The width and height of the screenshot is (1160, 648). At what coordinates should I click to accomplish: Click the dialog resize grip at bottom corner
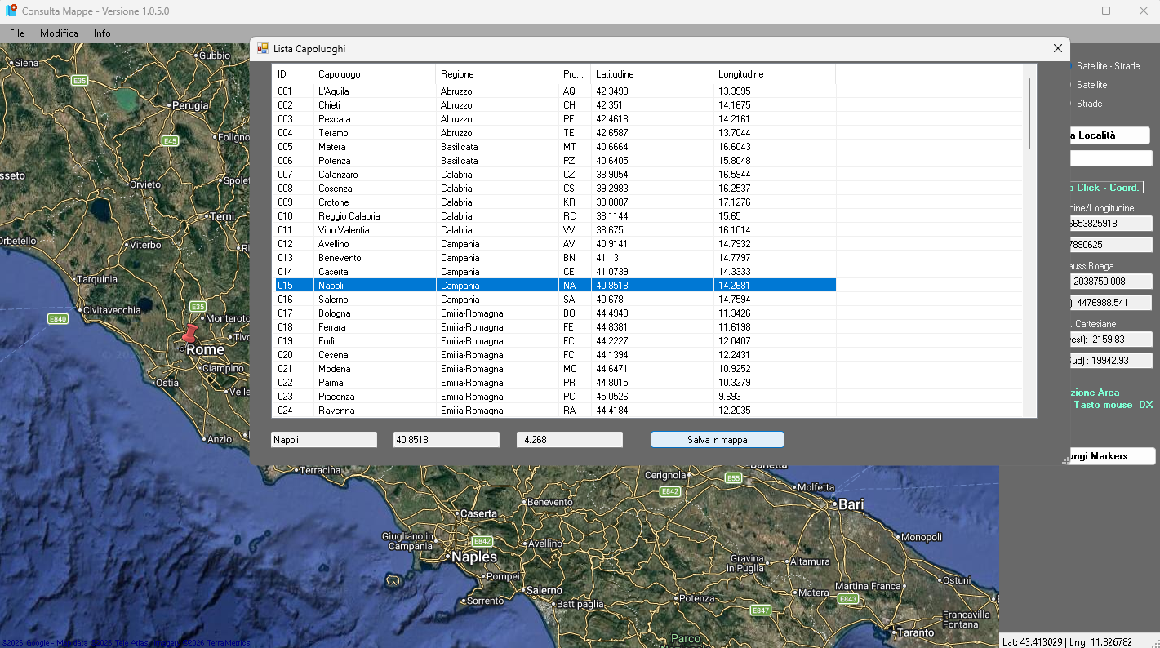pos(1064,461)
